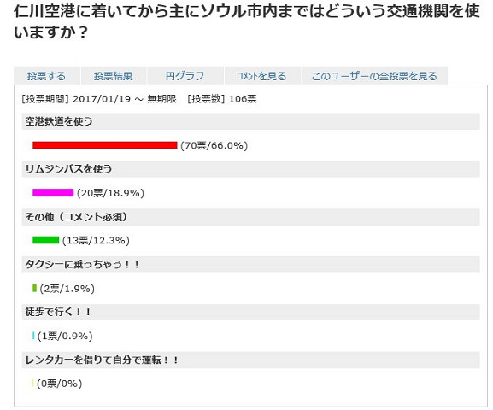Select the リムジンバスを使う option header

(x=250, y=169)
